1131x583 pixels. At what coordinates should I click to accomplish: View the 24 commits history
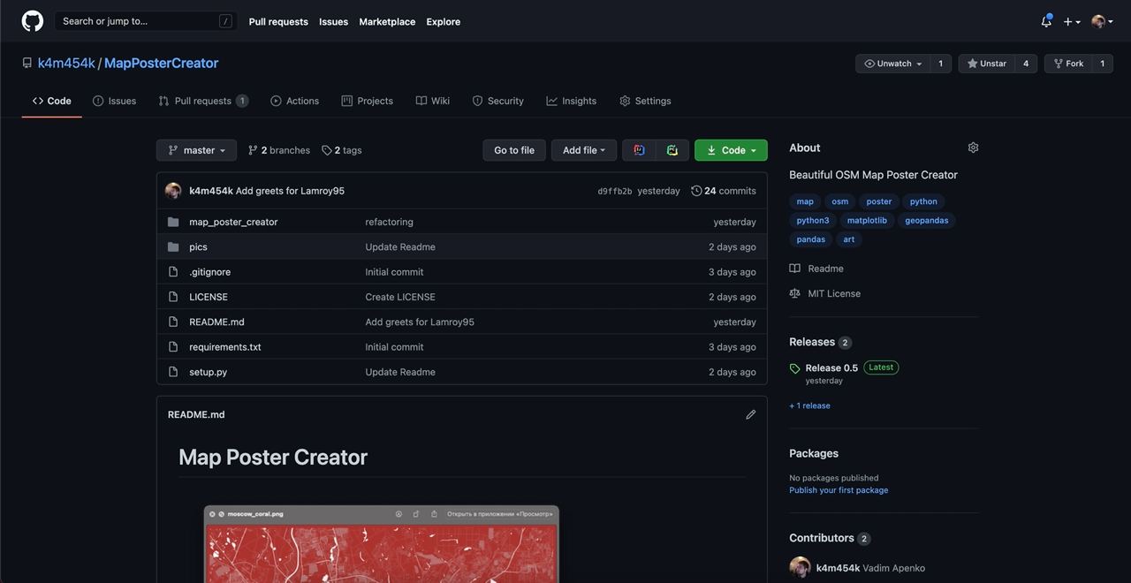(x=724, y=191)
